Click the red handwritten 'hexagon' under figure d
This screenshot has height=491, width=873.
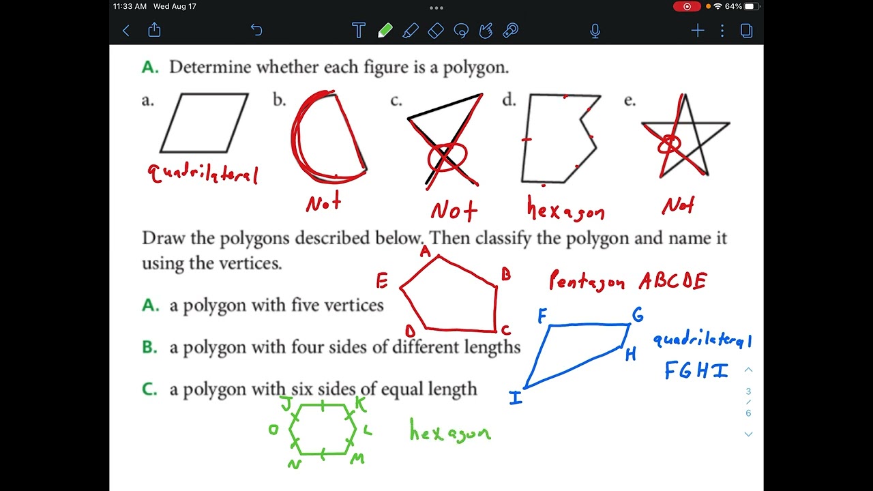(565, 208)
